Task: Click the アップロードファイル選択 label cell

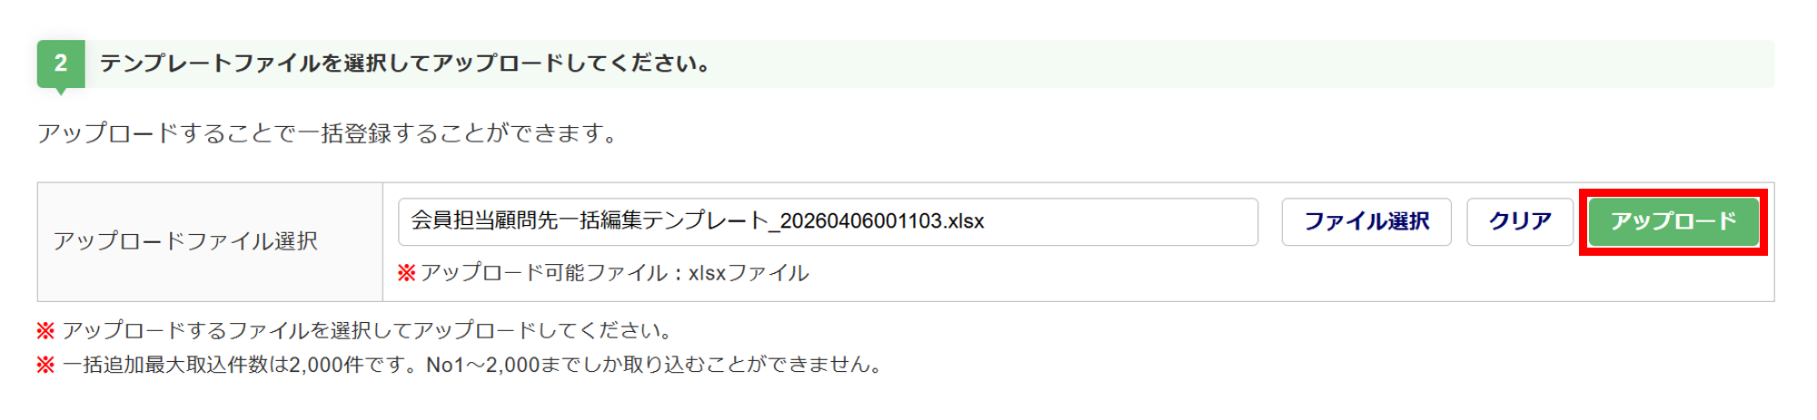Action: pyautogui.click(x=185, y=241)
